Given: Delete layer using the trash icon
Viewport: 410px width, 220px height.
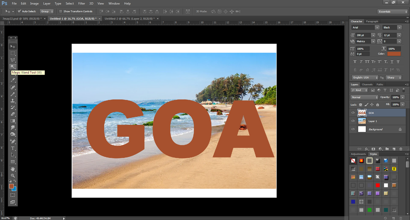Looking at the screenshot, I should point(401,149).
